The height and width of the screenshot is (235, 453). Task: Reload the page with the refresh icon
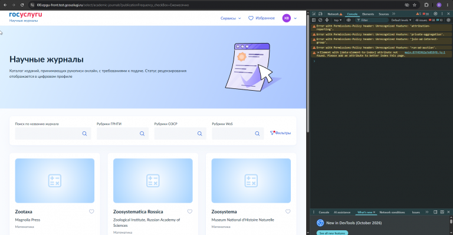[22, 5]
